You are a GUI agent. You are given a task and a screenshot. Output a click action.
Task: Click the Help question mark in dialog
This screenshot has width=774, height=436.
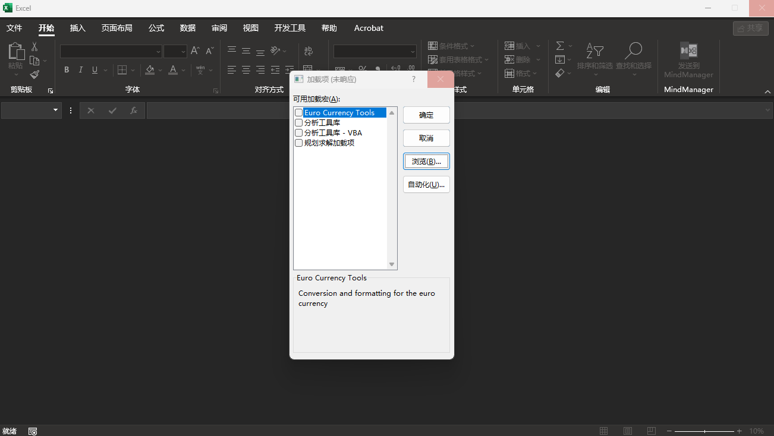[414, 79]
